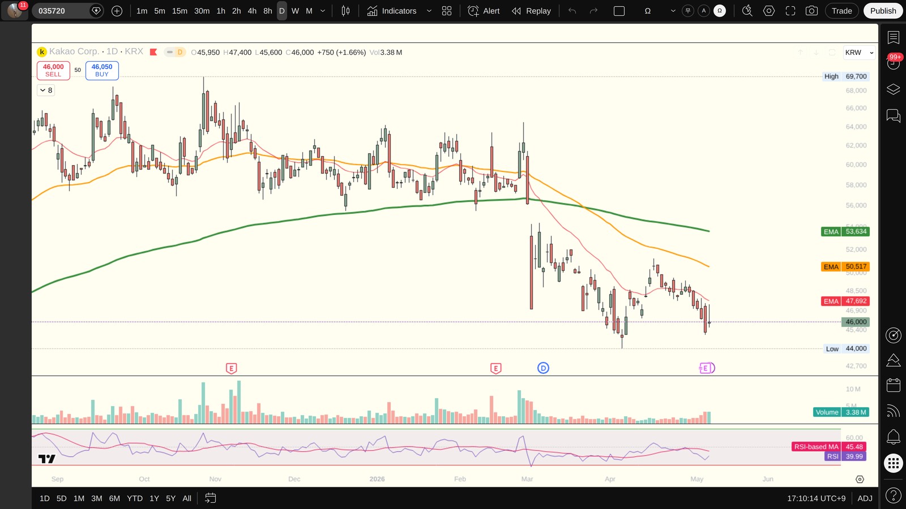
Task: Click the red EMA 47,692 price label
Action: click(x=845, y=301)
